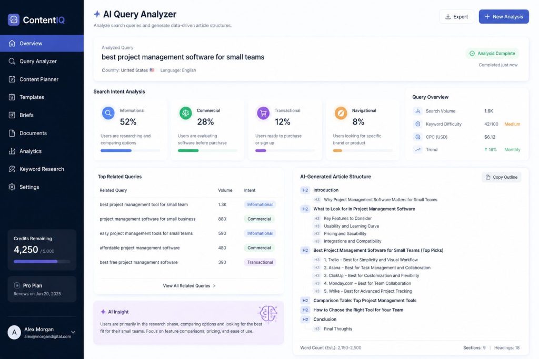Click 'easy project management tools for small teams'
Screen dimensions: 539x359
146,233
